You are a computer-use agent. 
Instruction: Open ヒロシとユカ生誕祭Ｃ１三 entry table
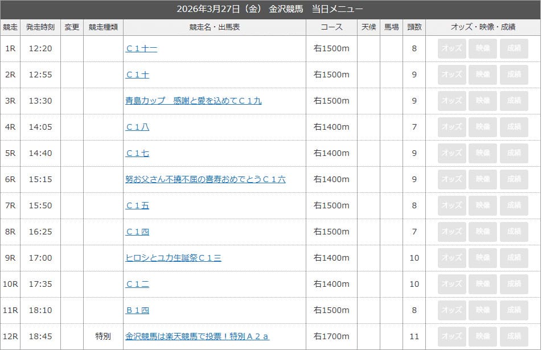(173, 258)
